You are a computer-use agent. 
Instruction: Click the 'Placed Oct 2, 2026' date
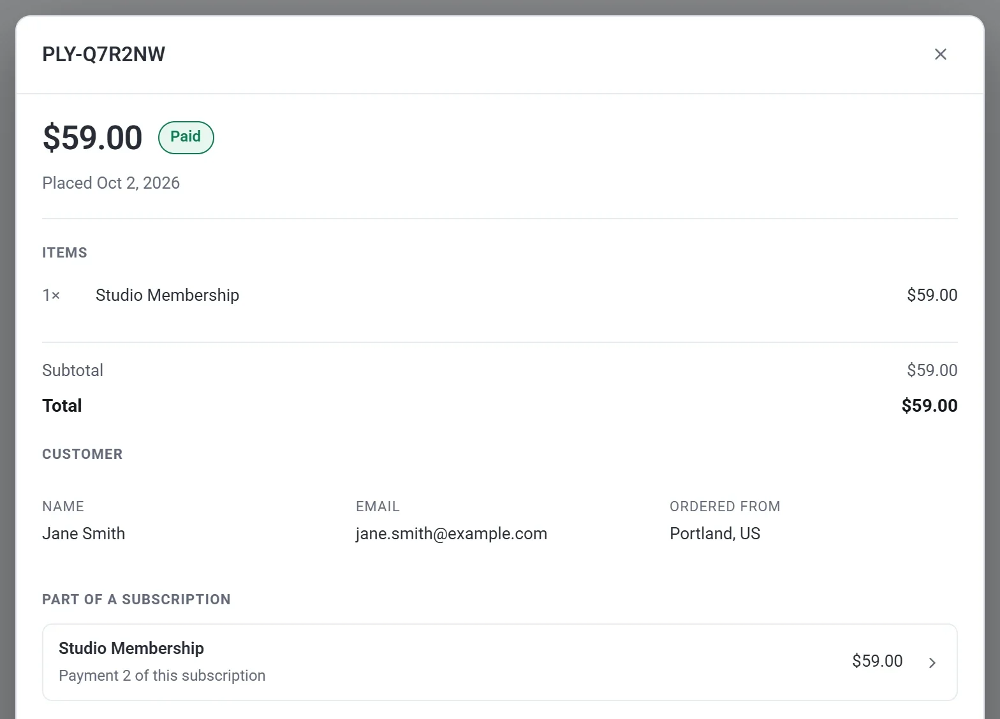point(111,183)
